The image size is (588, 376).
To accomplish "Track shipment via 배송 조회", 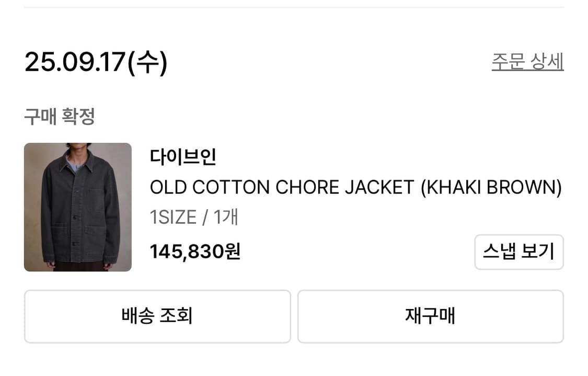I will click(157, 316).
